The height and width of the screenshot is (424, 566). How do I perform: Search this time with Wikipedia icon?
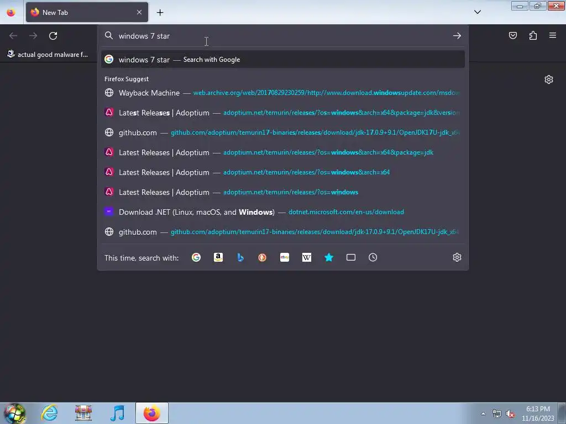[306, 257]
